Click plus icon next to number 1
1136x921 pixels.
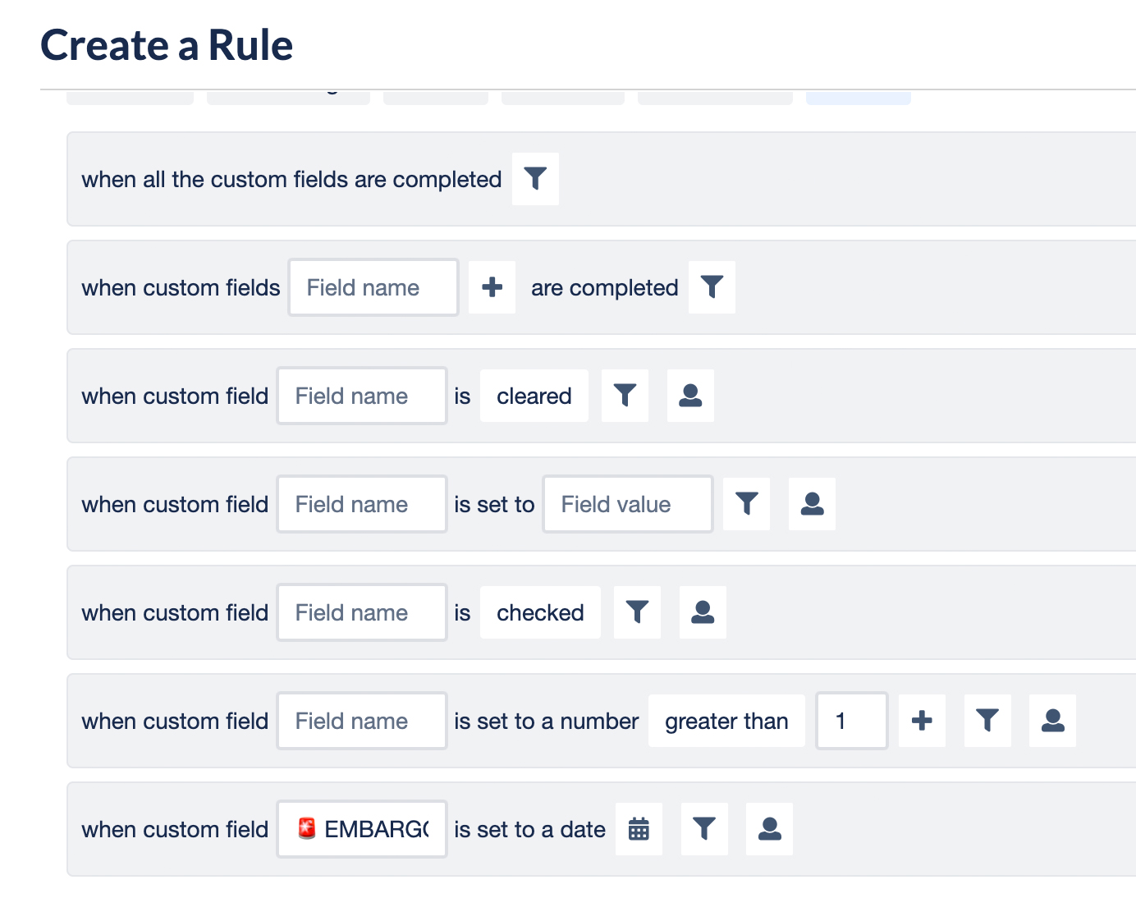click(x=922, y=721)
